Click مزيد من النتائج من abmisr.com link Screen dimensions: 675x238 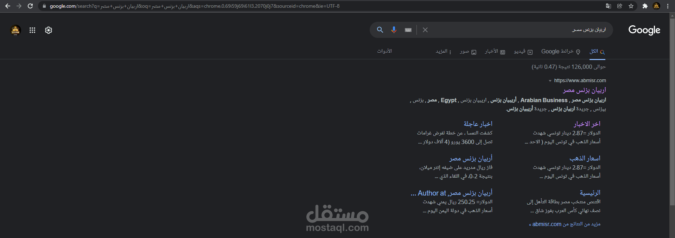[565, 224]
